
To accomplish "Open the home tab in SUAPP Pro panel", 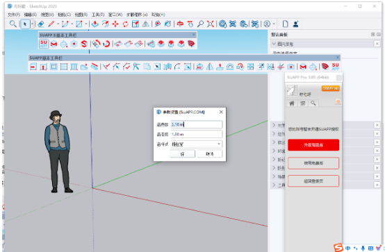I will pyautogui.click(x=292, y=103).
